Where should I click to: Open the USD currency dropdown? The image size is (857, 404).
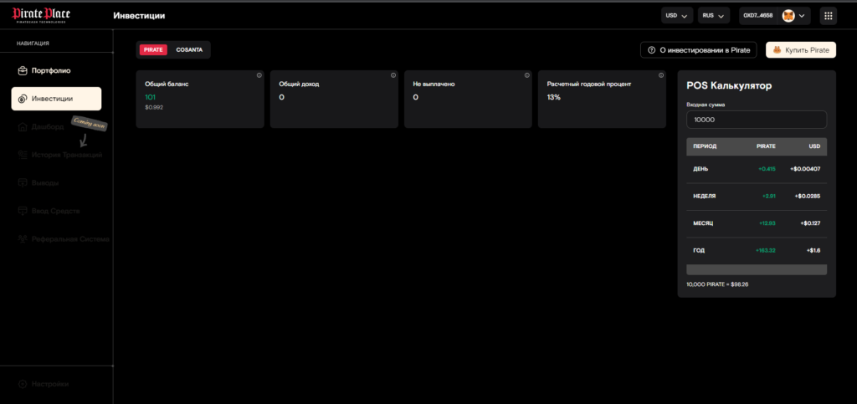pyautogui.click(x=677, y=16)
